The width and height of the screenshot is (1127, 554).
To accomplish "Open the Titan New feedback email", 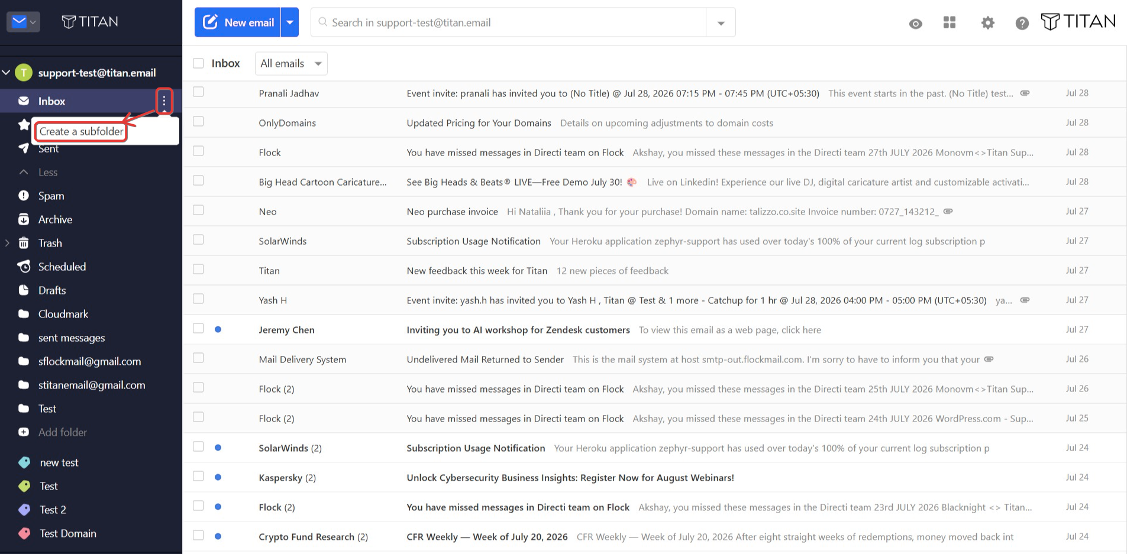I will [654, 270].
